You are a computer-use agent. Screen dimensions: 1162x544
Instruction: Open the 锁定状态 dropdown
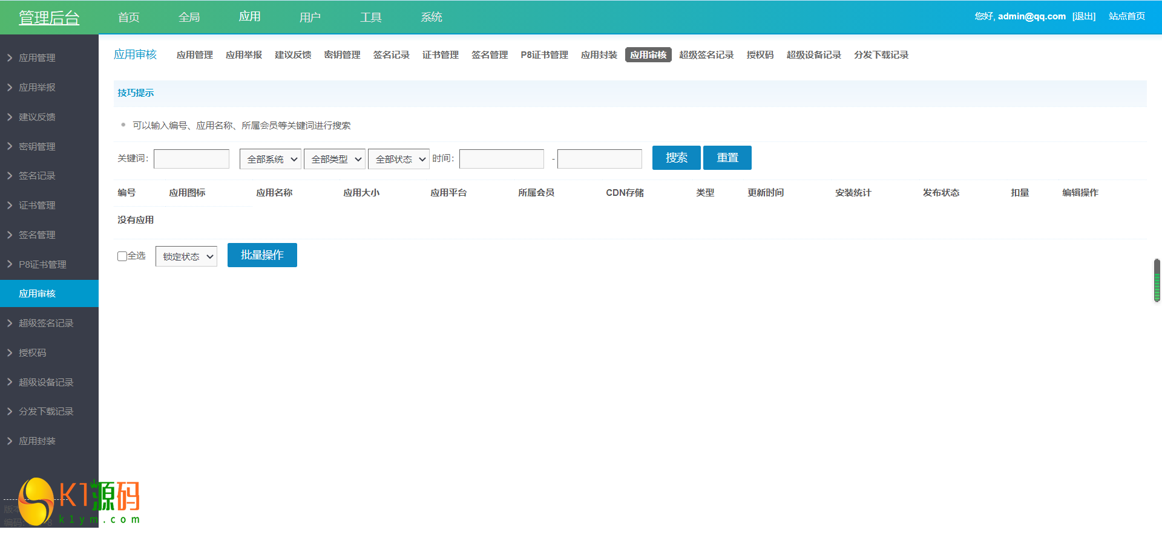(186, 256)
